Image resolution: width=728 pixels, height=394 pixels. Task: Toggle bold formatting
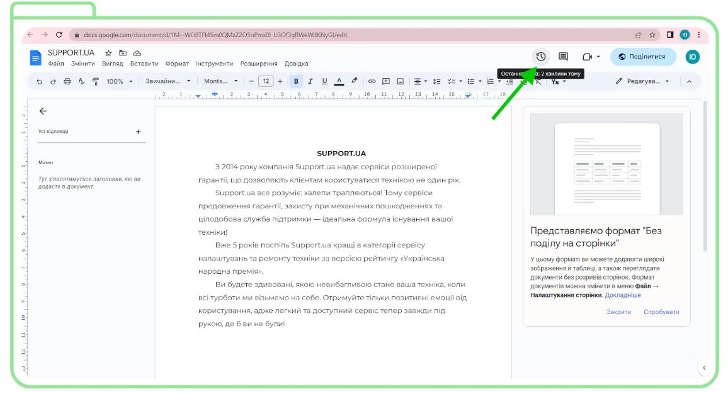click(x=296, y=81)
